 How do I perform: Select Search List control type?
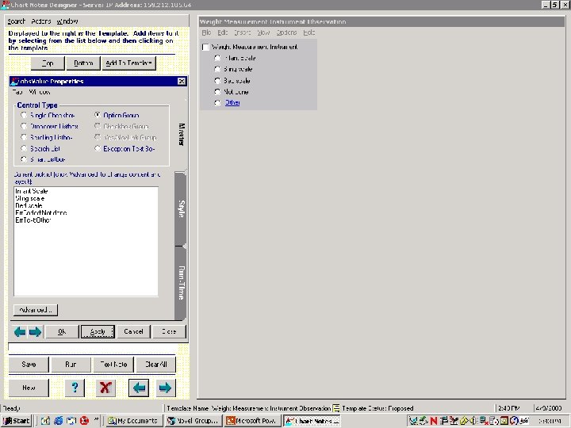coord(25,148)
